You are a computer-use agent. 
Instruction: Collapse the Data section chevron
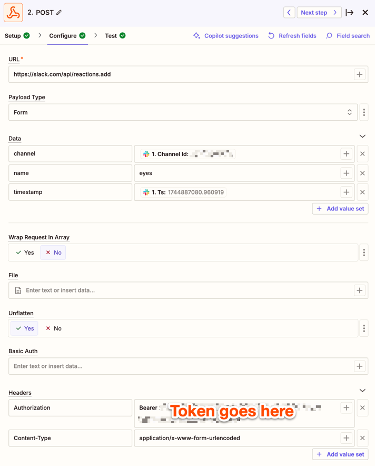362,136
